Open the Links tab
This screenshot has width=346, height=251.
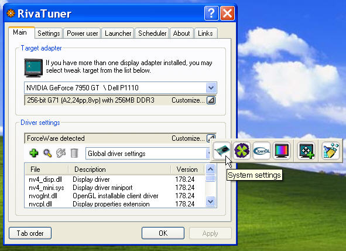(205, 33)
